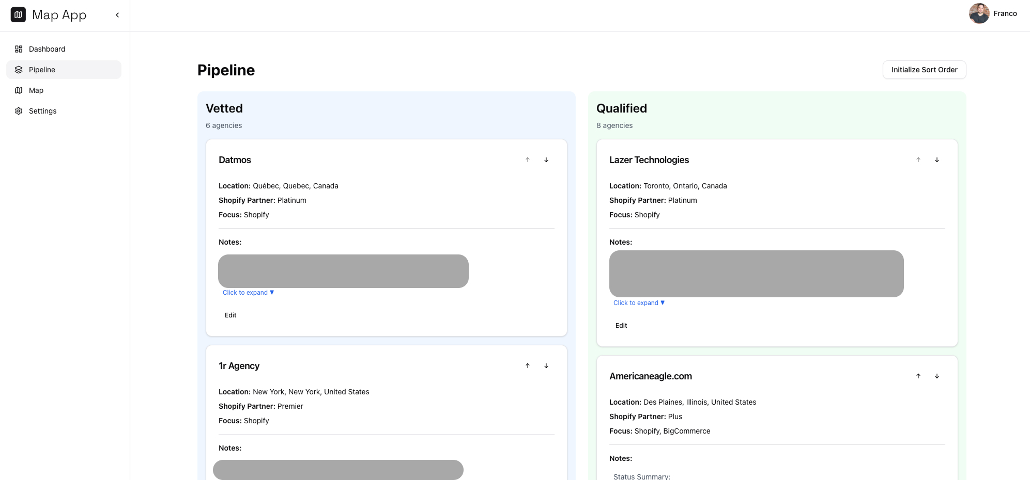This screenshot has width=1030, height=480.
Task: Move Americaneagle.com up using the arrow icon
Action: pyautogui.click(x=918, y=376)
